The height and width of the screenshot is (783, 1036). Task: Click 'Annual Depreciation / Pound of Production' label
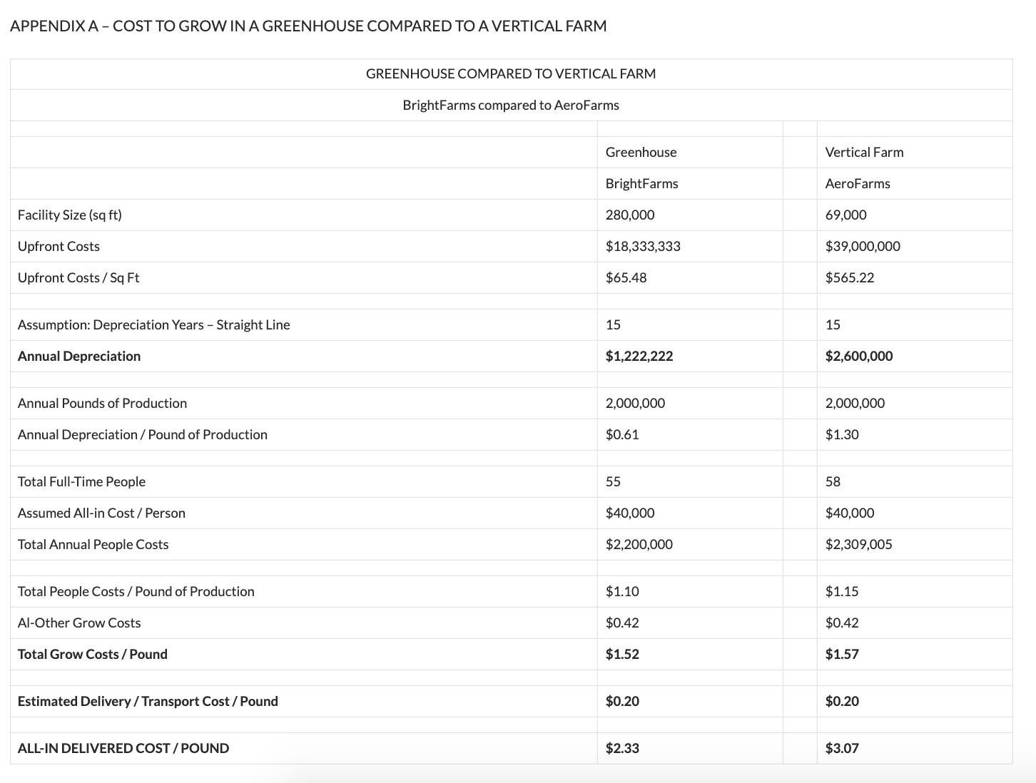(143, 434)
